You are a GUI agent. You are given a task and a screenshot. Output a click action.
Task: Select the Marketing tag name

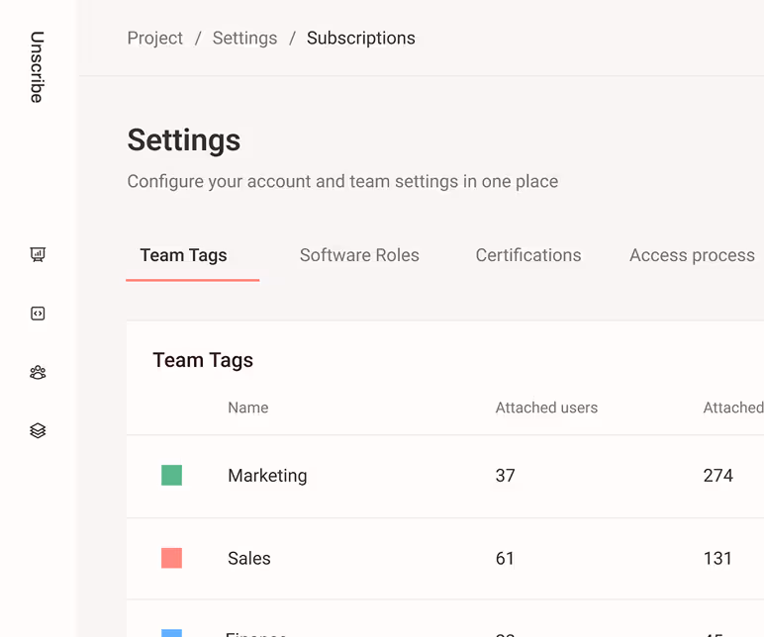click(267, 476)
